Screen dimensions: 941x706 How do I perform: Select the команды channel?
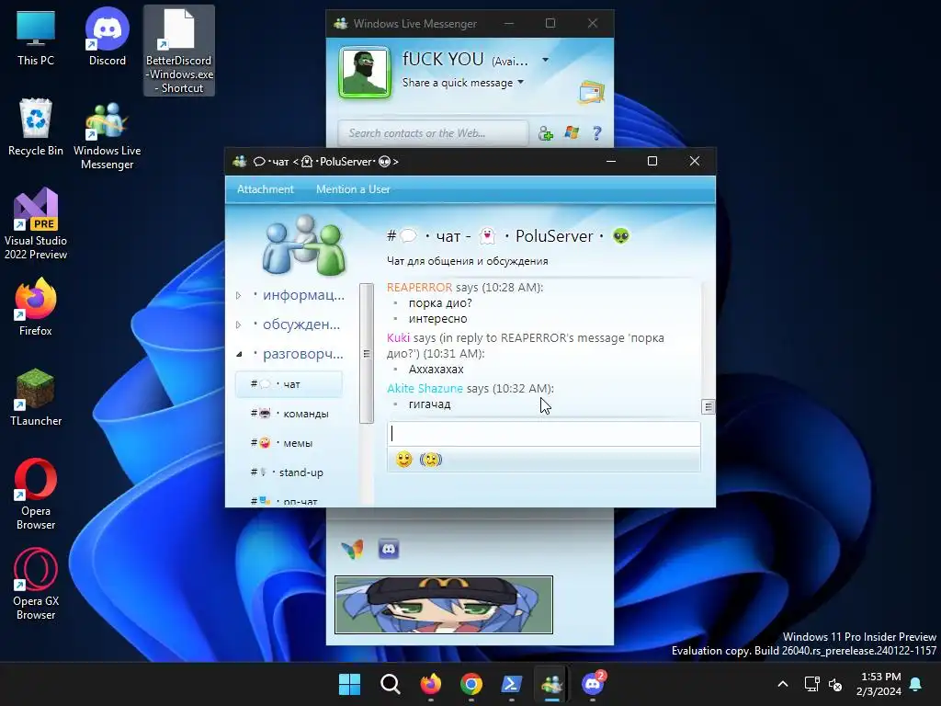(289, 414)
